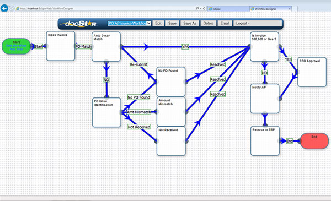Screen dimensions: 331x201
Task: Click the search magnifier in address bar
Action: pyautogui.click(x=197, y=8)
